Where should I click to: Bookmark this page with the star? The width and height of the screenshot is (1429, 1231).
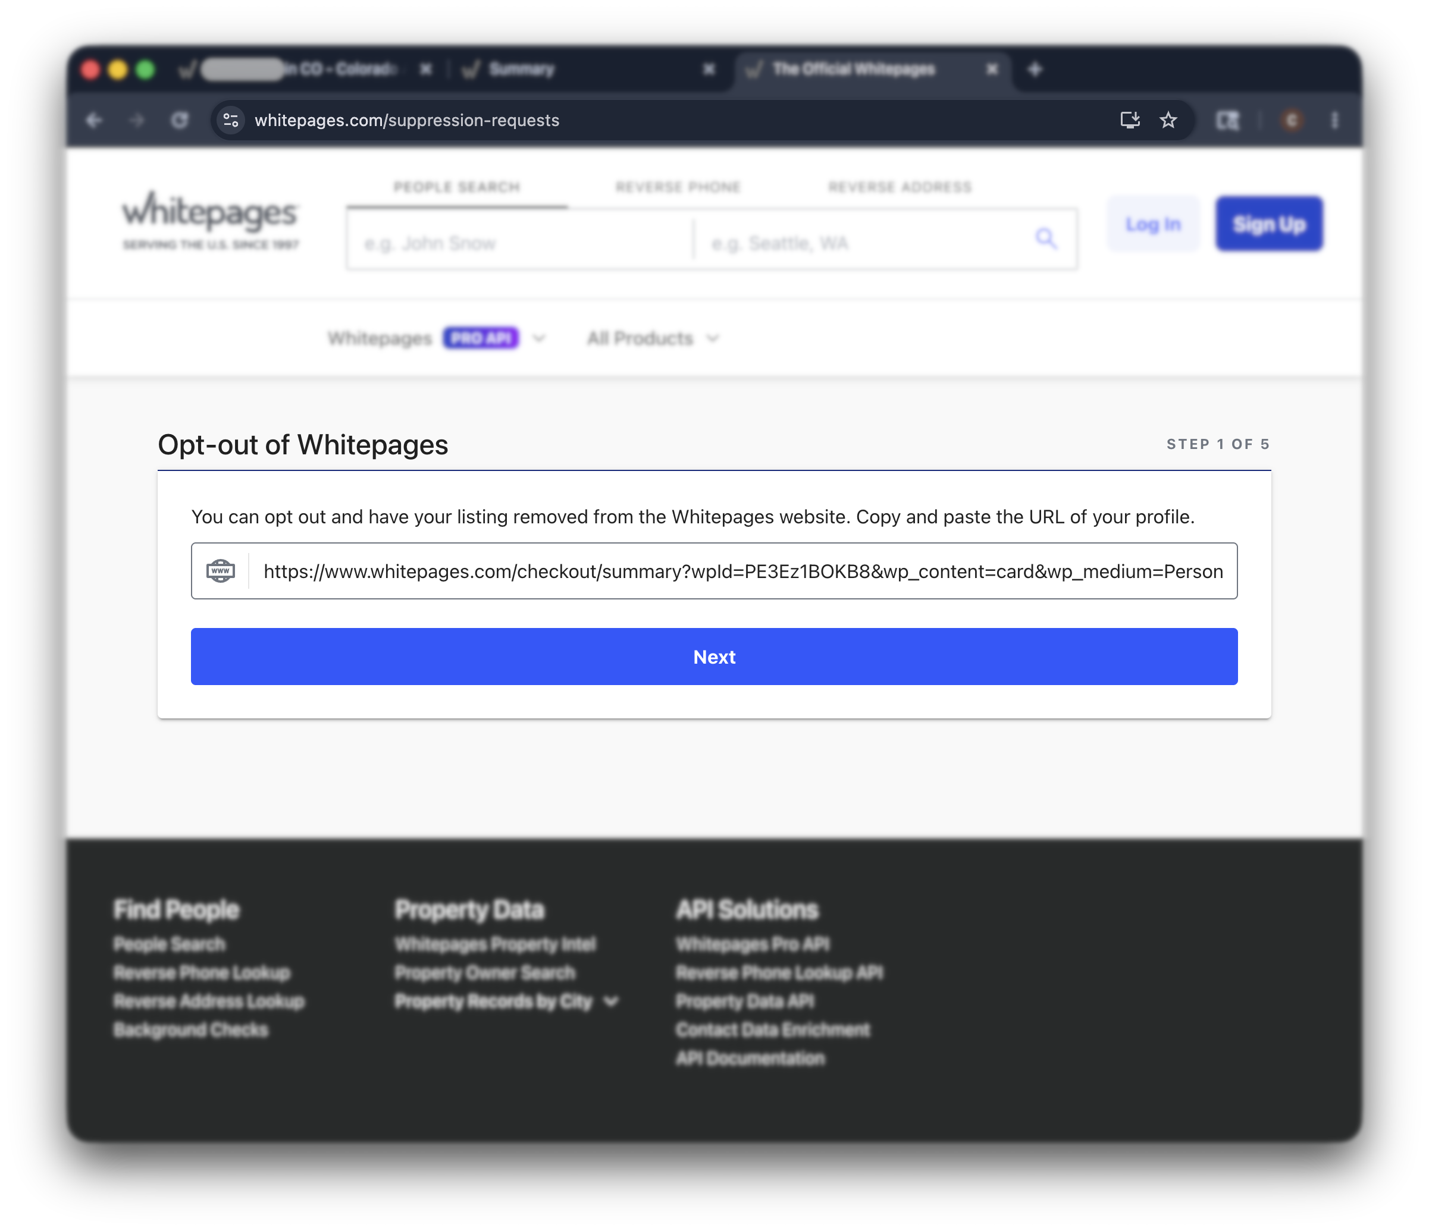pos(1168,121)
